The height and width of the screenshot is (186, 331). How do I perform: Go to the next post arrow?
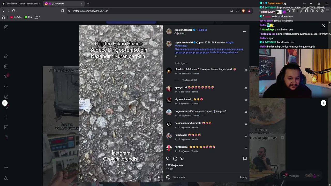(x=324, y=103)
